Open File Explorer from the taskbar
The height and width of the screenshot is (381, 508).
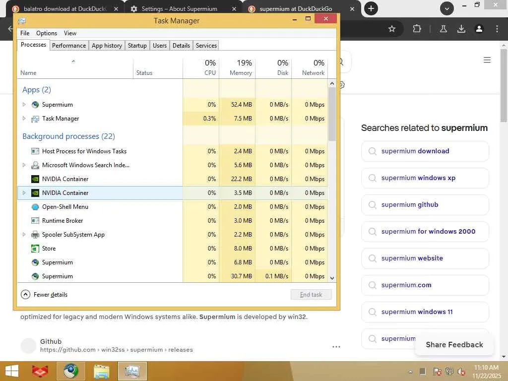[x=101, y=371]
